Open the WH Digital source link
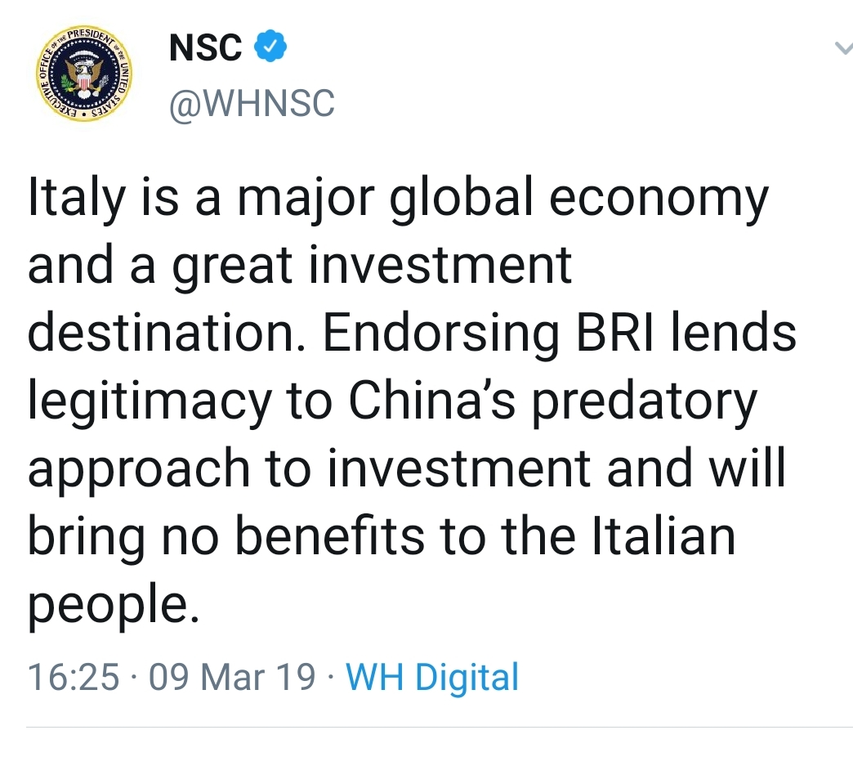This screenshot has width=853, height=757. click(x=432, y=678)
